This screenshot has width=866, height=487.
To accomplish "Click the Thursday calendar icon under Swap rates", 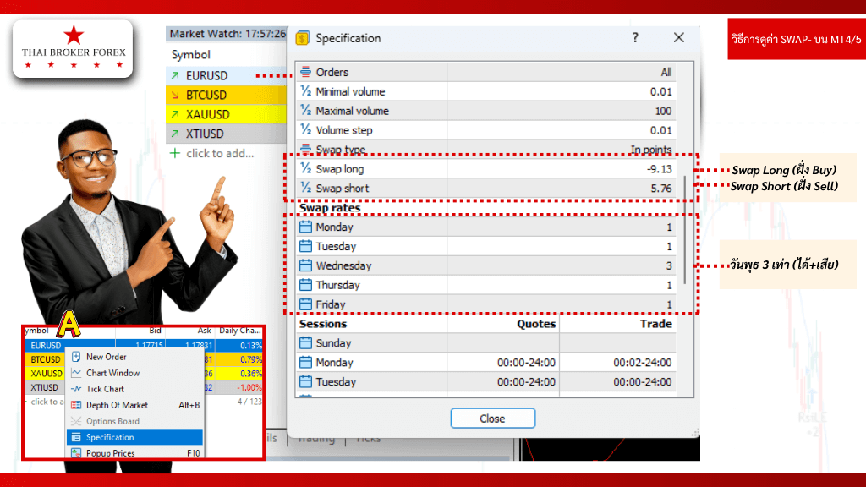I will click(x=305, y=285).
